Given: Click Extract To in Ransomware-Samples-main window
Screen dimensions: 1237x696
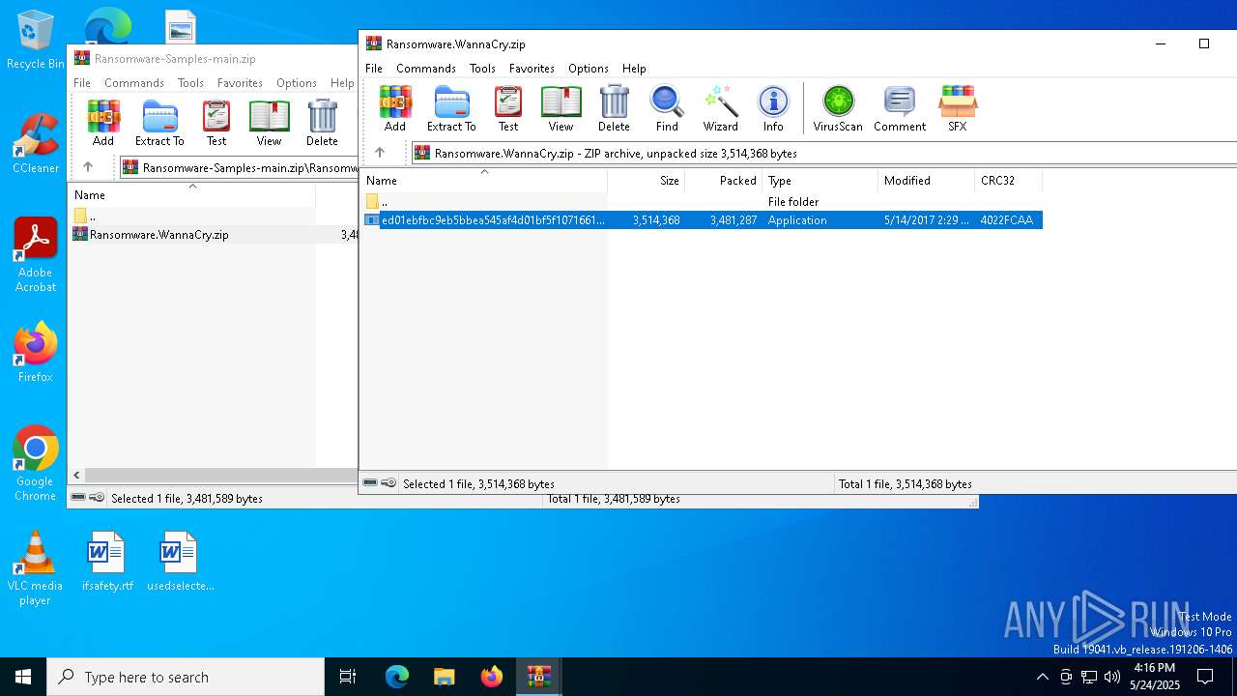Looking at the screenshot, I should tap(159, 123).
